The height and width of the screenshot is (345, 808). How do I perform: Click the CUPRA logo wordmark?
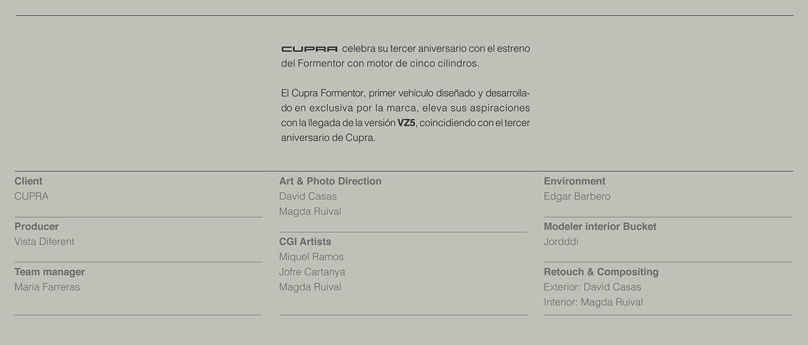click(309, 49)
